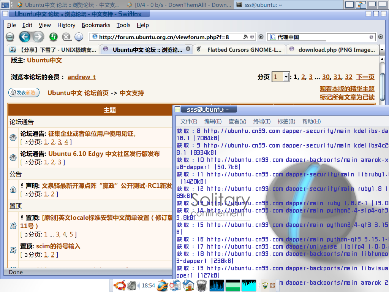Reload the page with the green refresh icon

(x=53, y=37)
